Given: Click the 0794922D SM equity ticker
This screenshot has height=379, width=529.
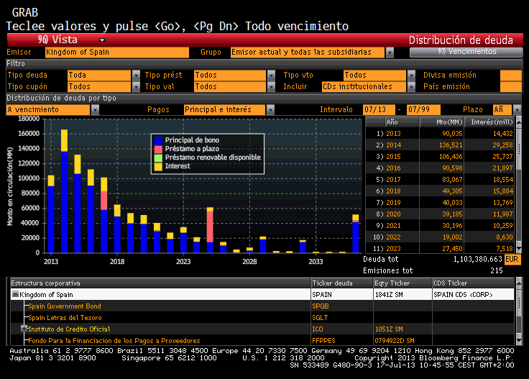Looking at the screenshot, I should tap(395, 341).
